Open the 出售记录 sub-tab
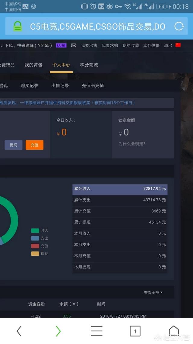The height and width of the screenshot is (344, 193). click(60, 86)
